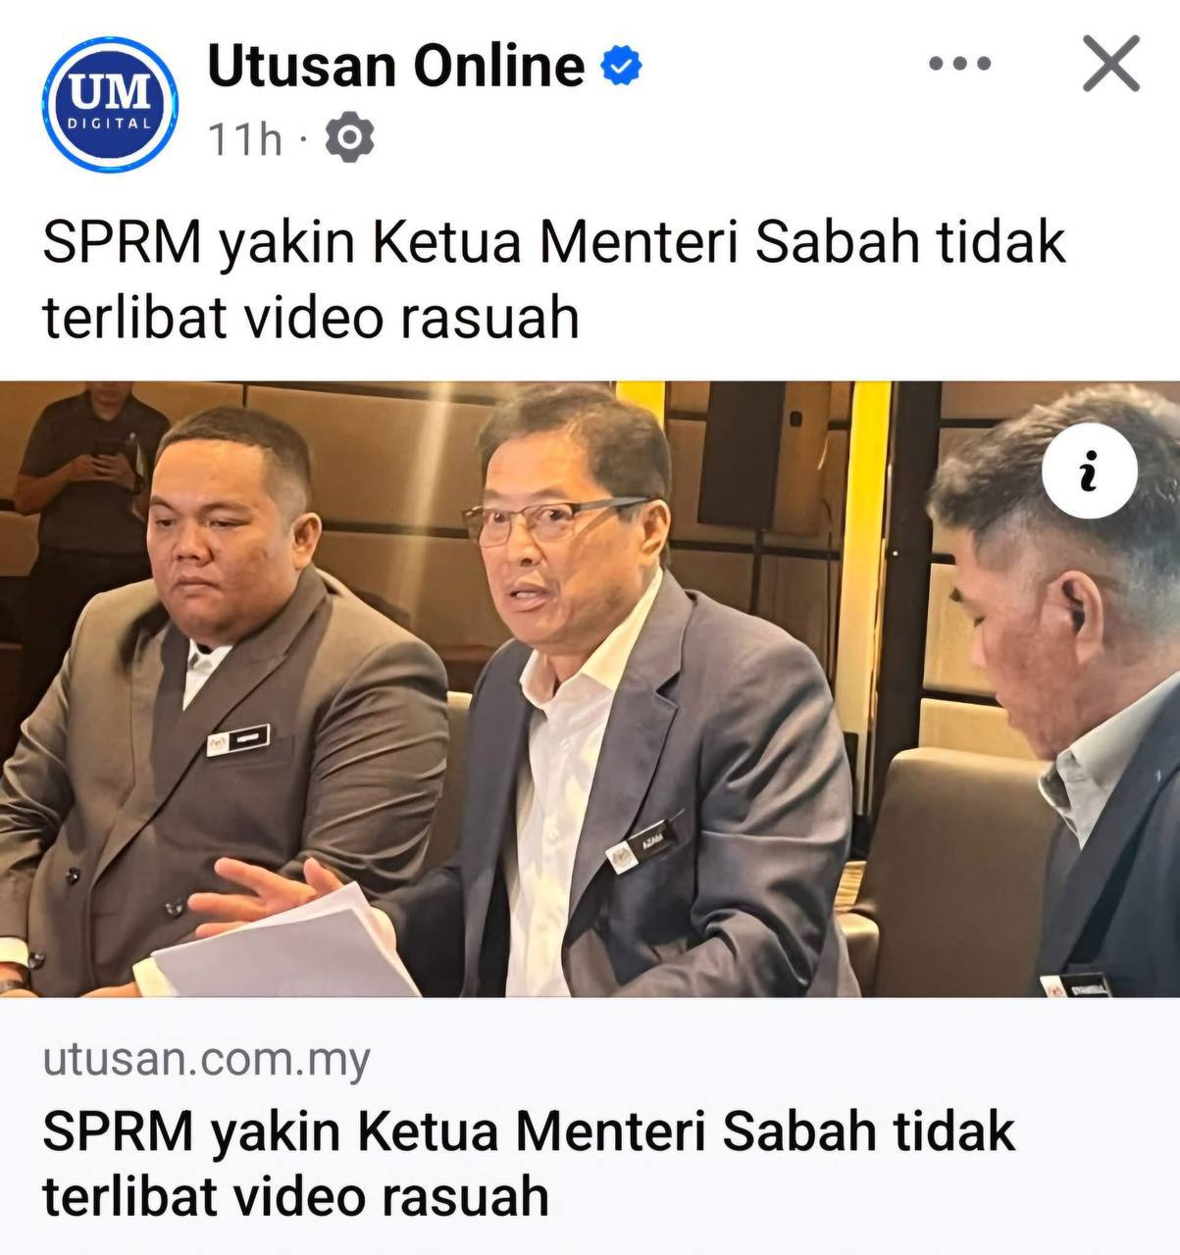Open the bold headline below utusan.com.my
The width and height of the screenshot is (1180, 1255).
[529, 1164]
